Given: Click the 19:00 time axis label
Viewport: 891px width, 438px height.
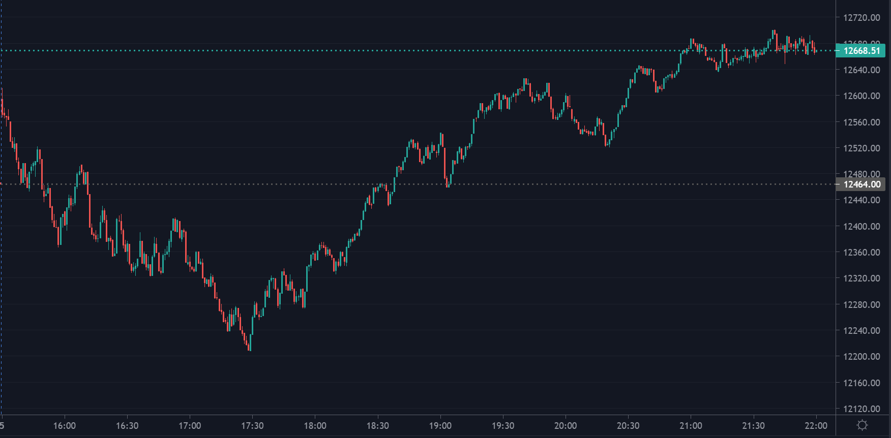Looking at the screenshot, I should [x=440, y=426].
